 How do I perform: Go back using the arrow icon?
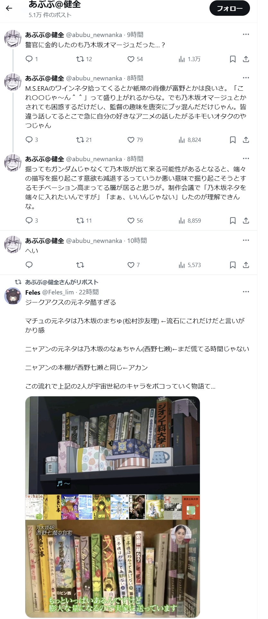[9, 8]
